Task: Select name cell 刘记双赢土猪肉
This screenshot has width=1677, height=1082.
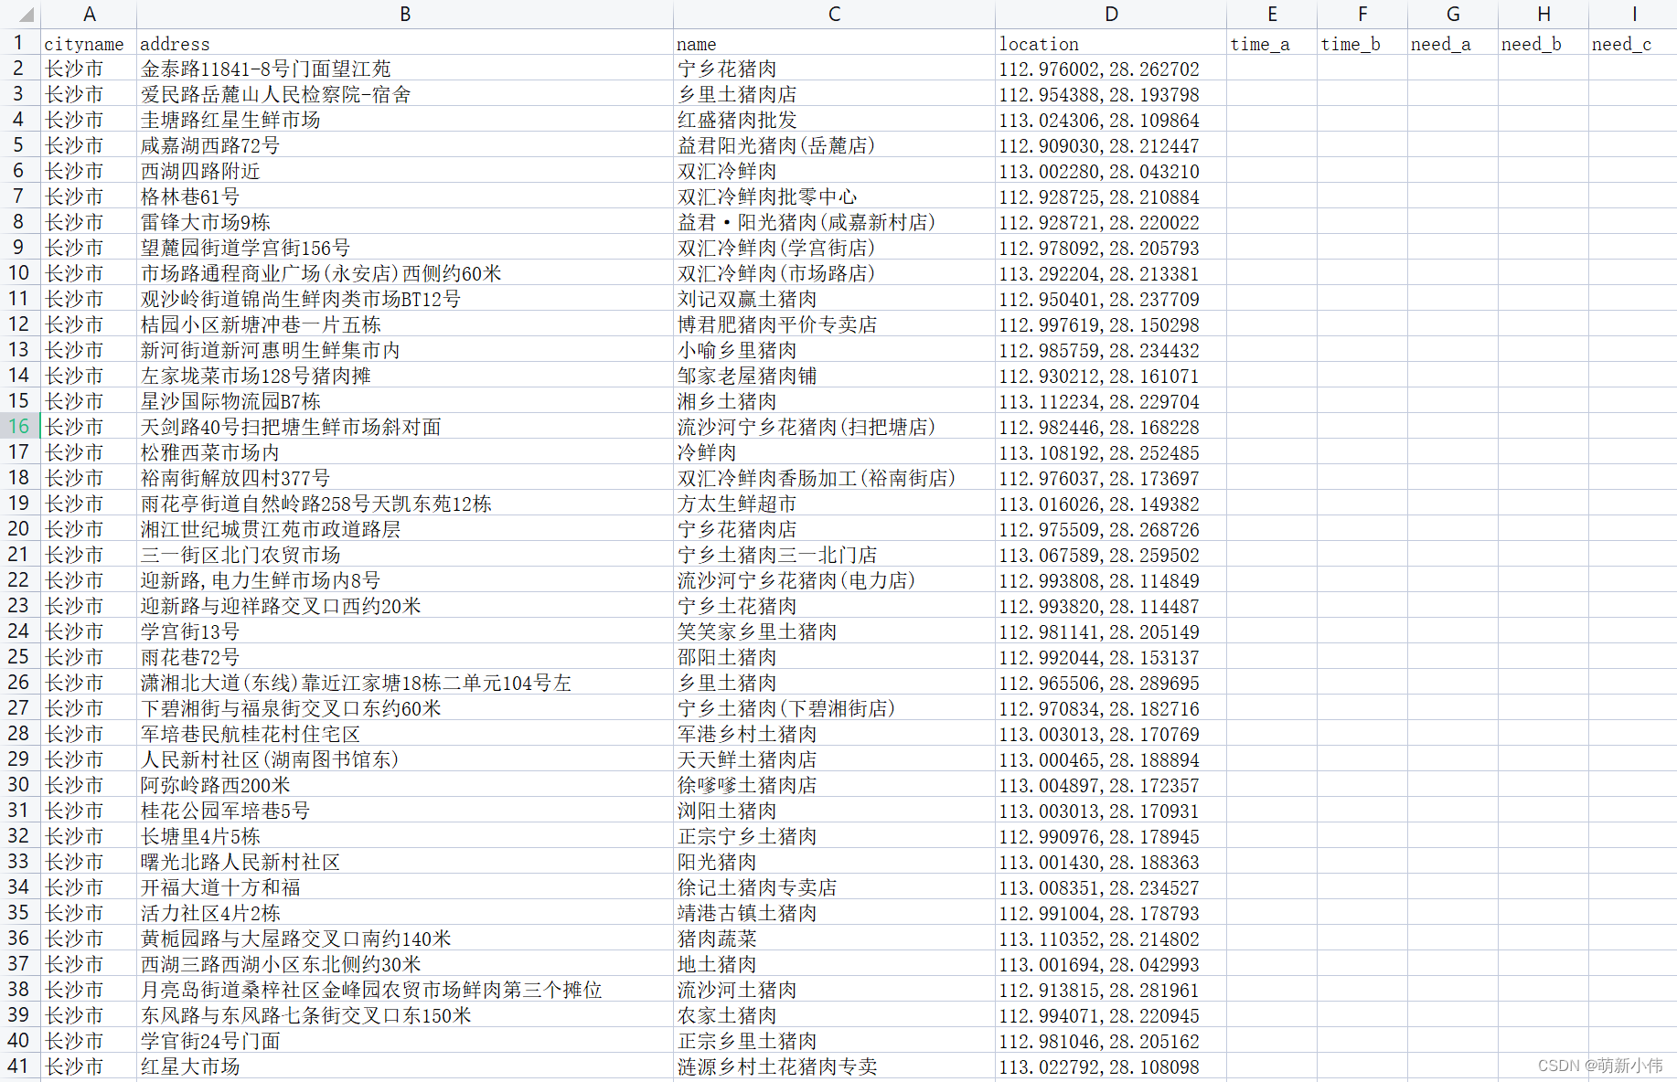Action: point(834,299)
